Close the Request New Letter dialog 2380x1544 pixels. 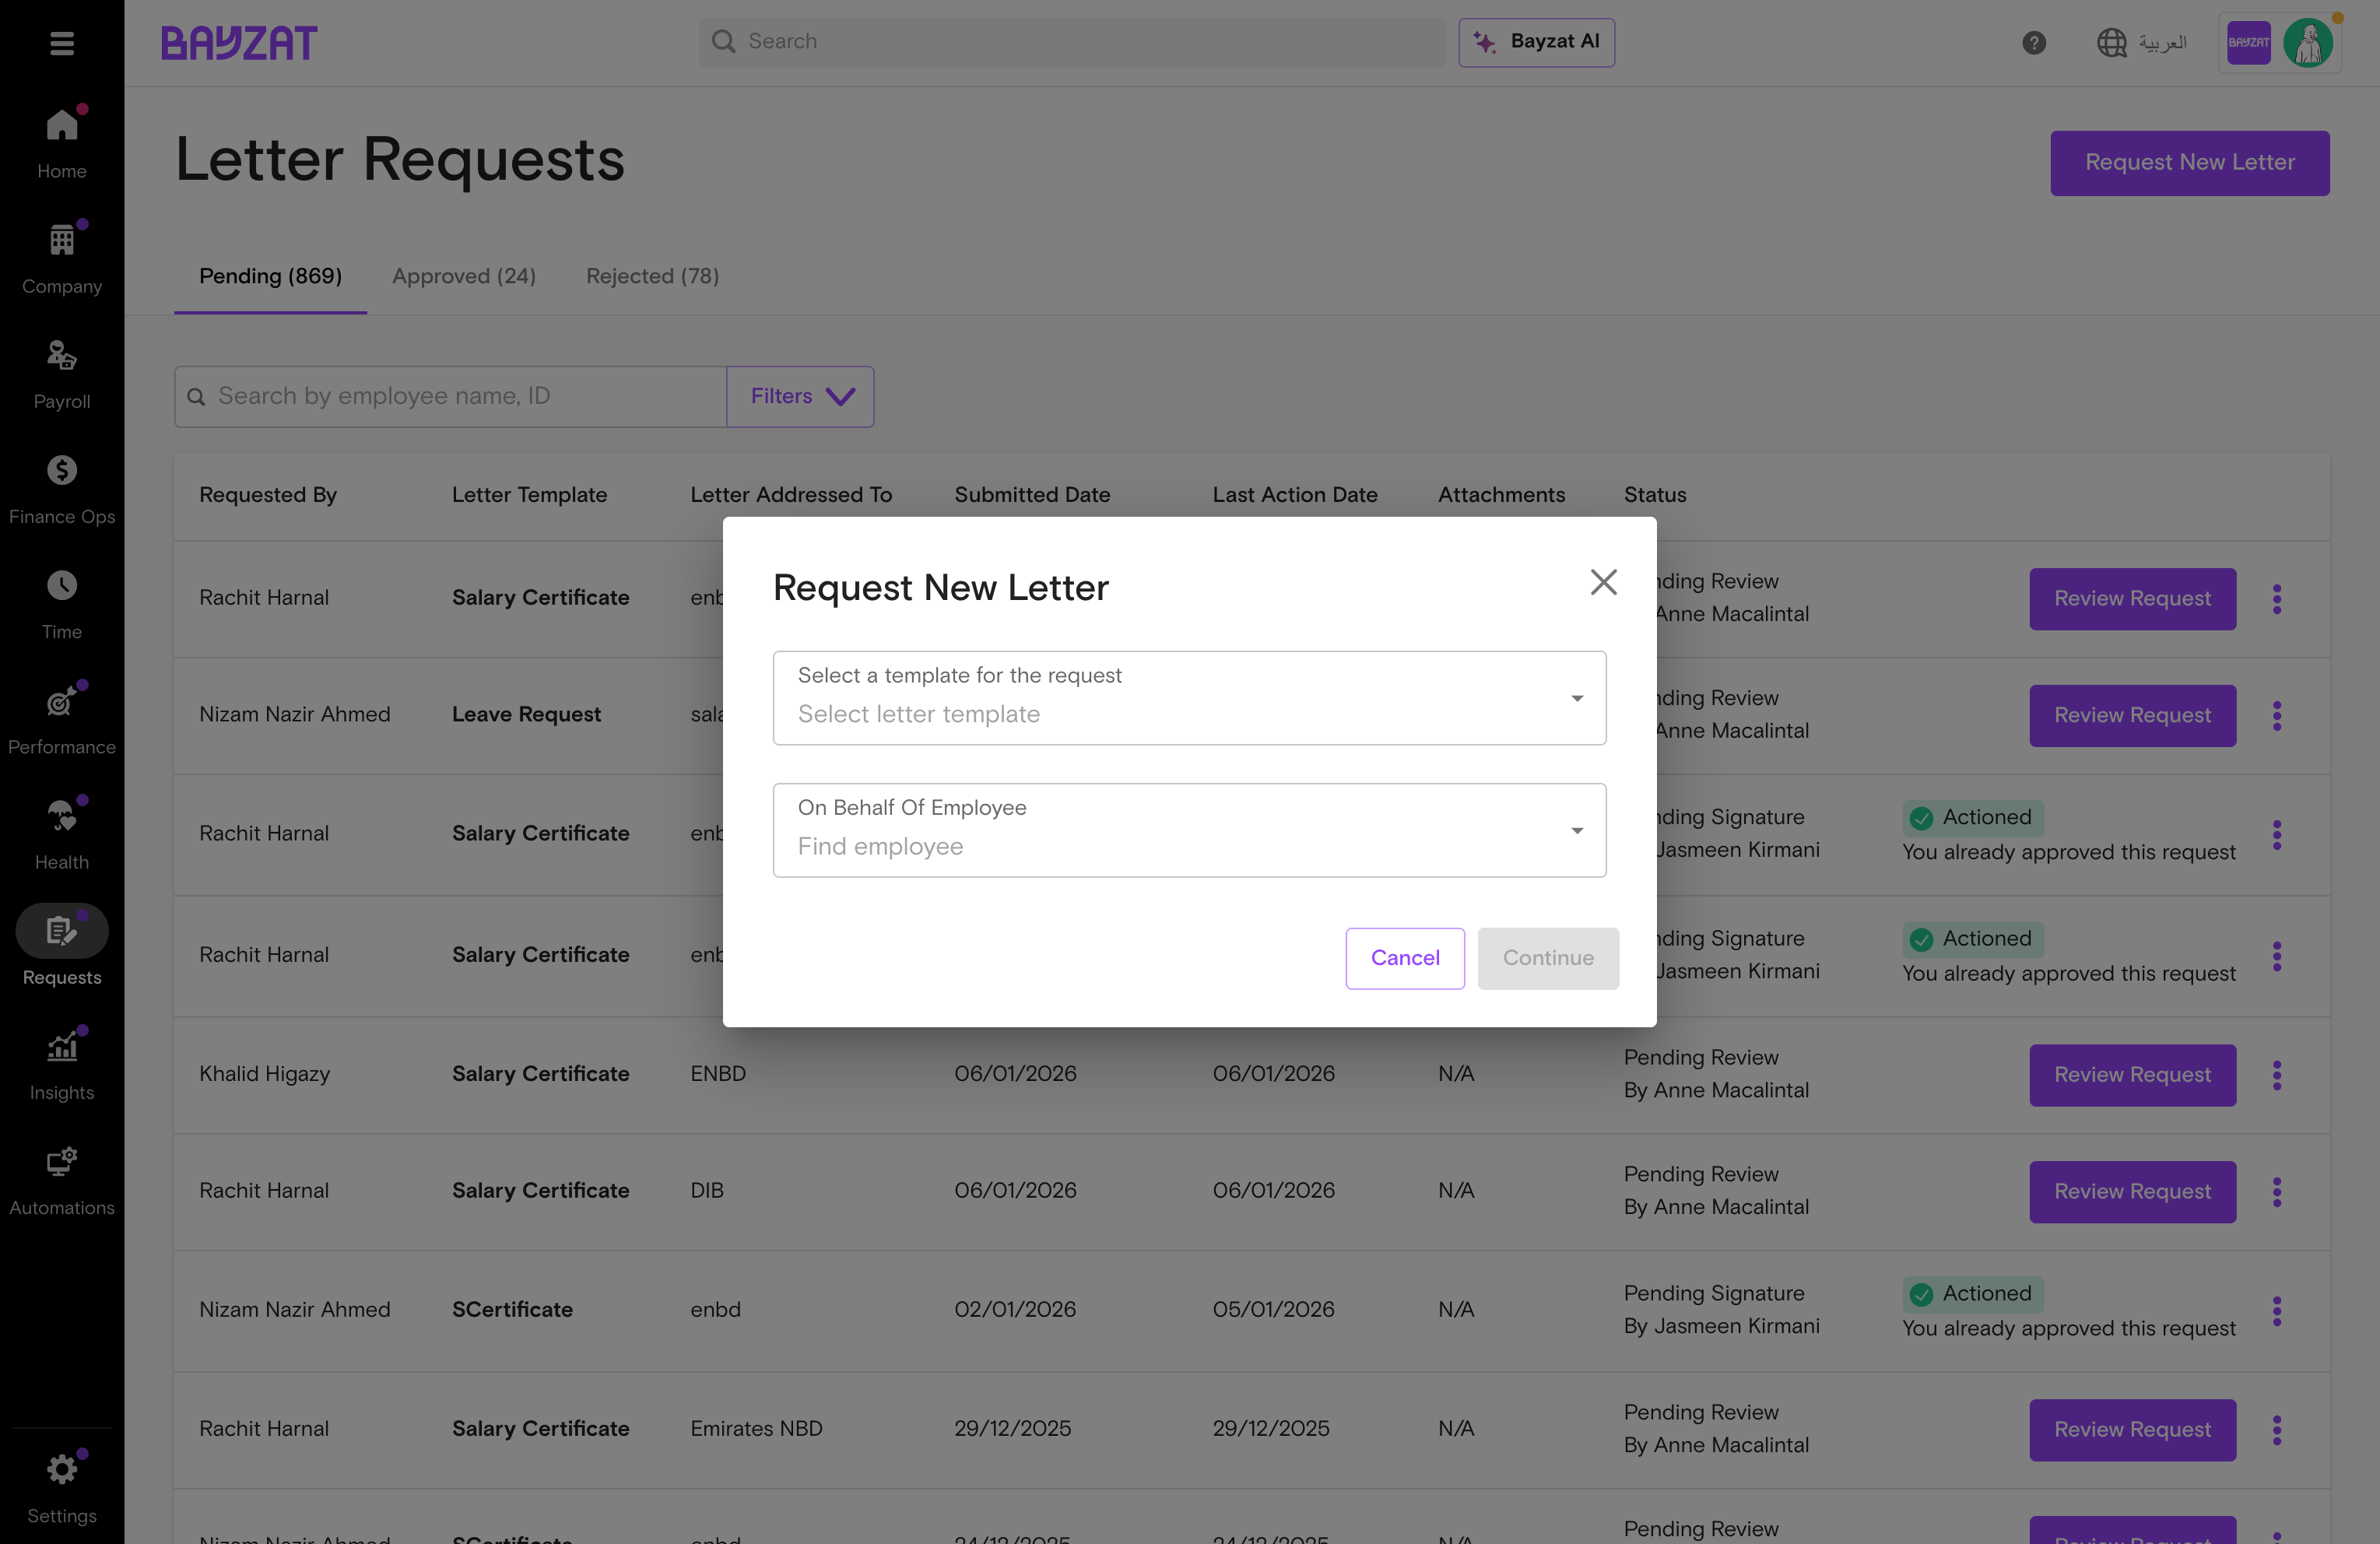click(1603, 582)
